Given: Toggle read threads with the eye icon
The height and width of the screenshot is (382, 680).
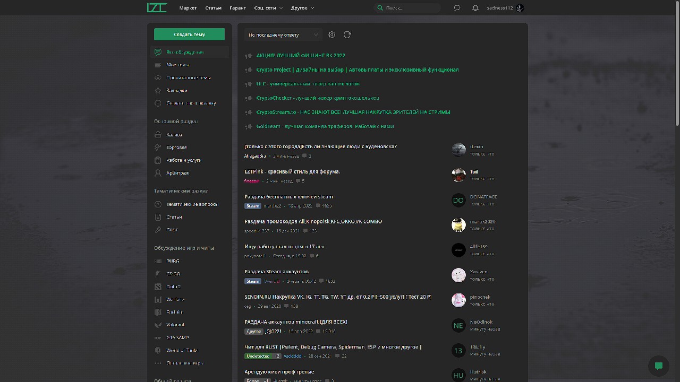Looking at the screenshot, I should click(158, 77).
